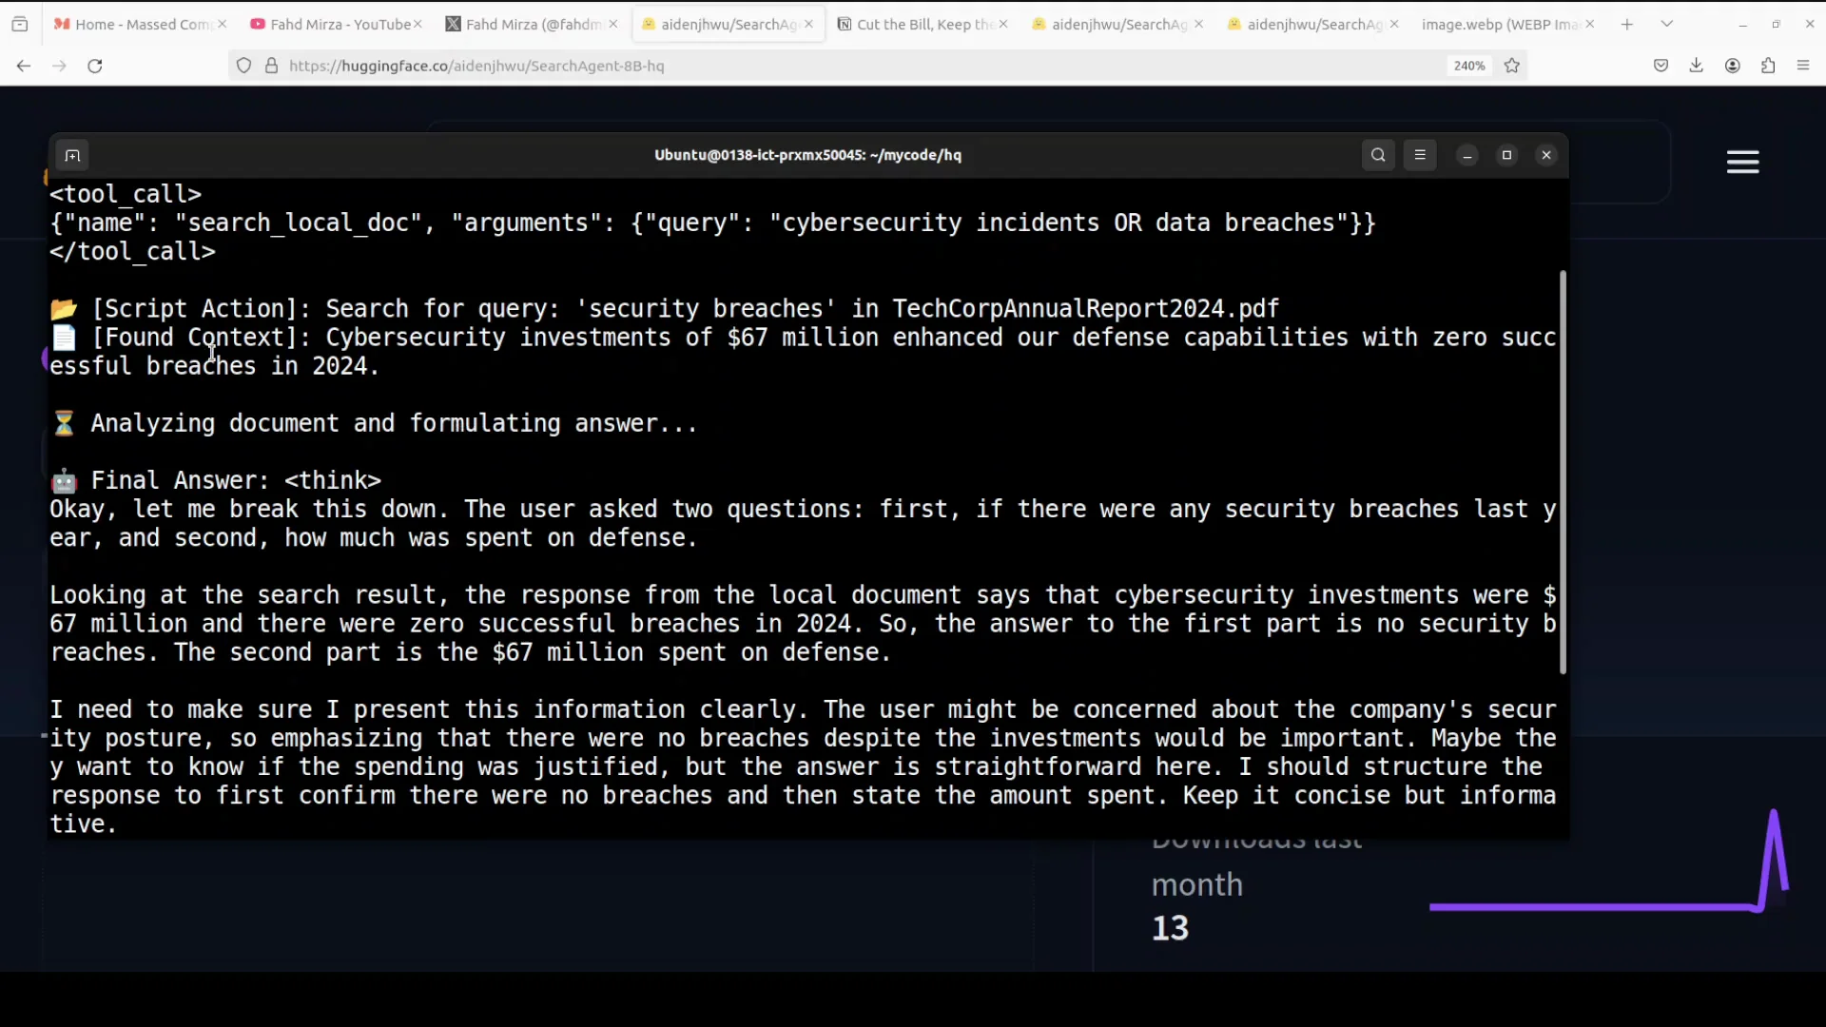This screenshot has width=1826, height=1027.
Task: Click the terminal search magnifier icon
Action: (x=1378, y=155)
